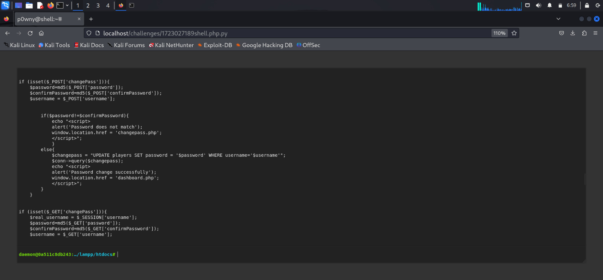Bookmark this page with the star icon
Image resolution: width=603 pixels, height=280 pixels.
tap(514, 33)
